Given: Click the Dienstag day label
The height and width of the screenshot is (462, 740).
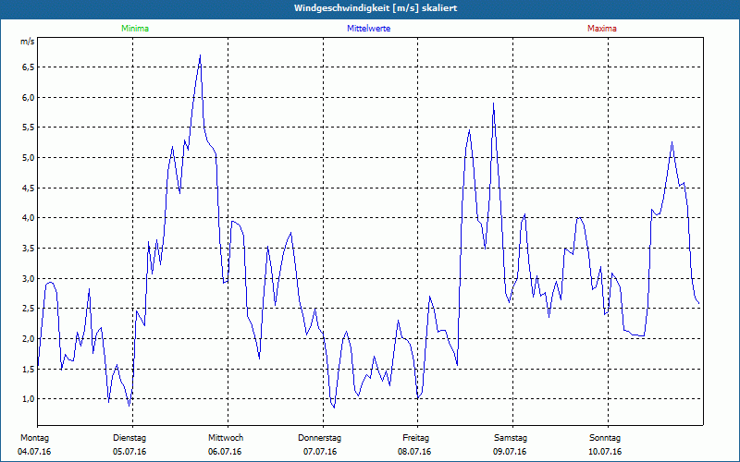Looking at the screenshot, I should [x=129, y=438].
